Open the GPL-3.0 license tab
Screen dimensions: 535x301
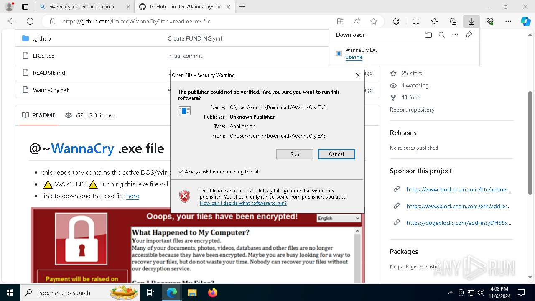[90, 115]
